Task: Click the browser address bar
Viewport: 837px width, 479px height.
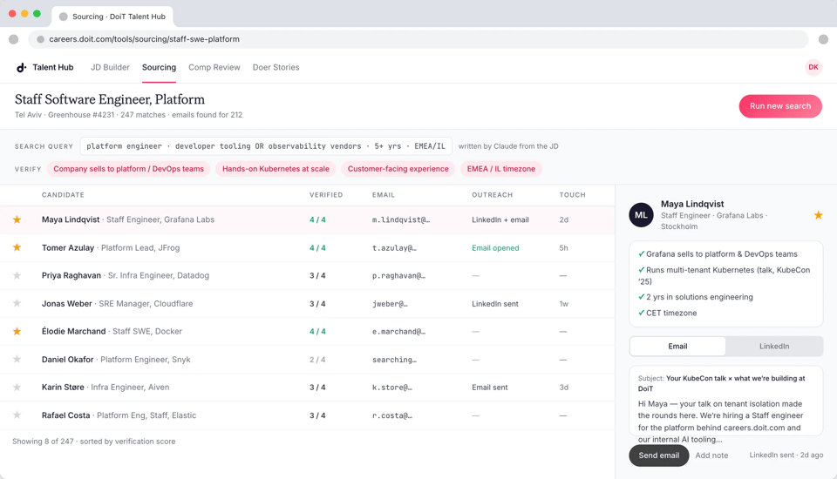Action: pyautogui.click(x=418, y=39)
